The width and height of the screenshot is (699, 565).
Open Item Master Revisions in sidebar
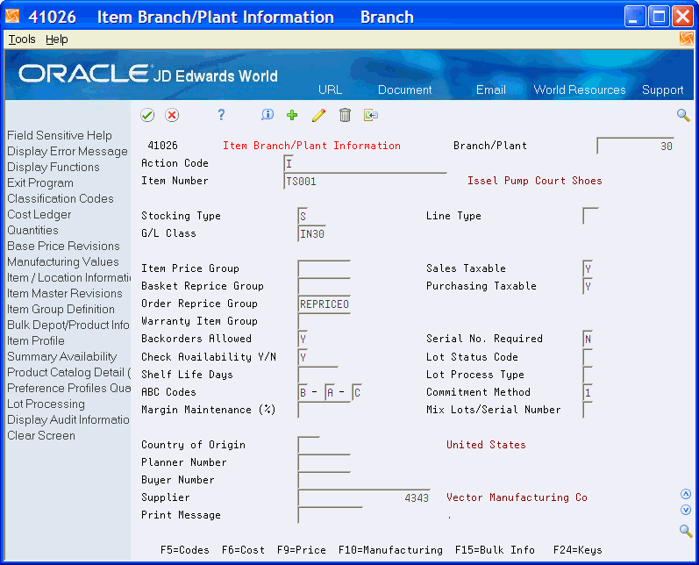coord(65,293)
